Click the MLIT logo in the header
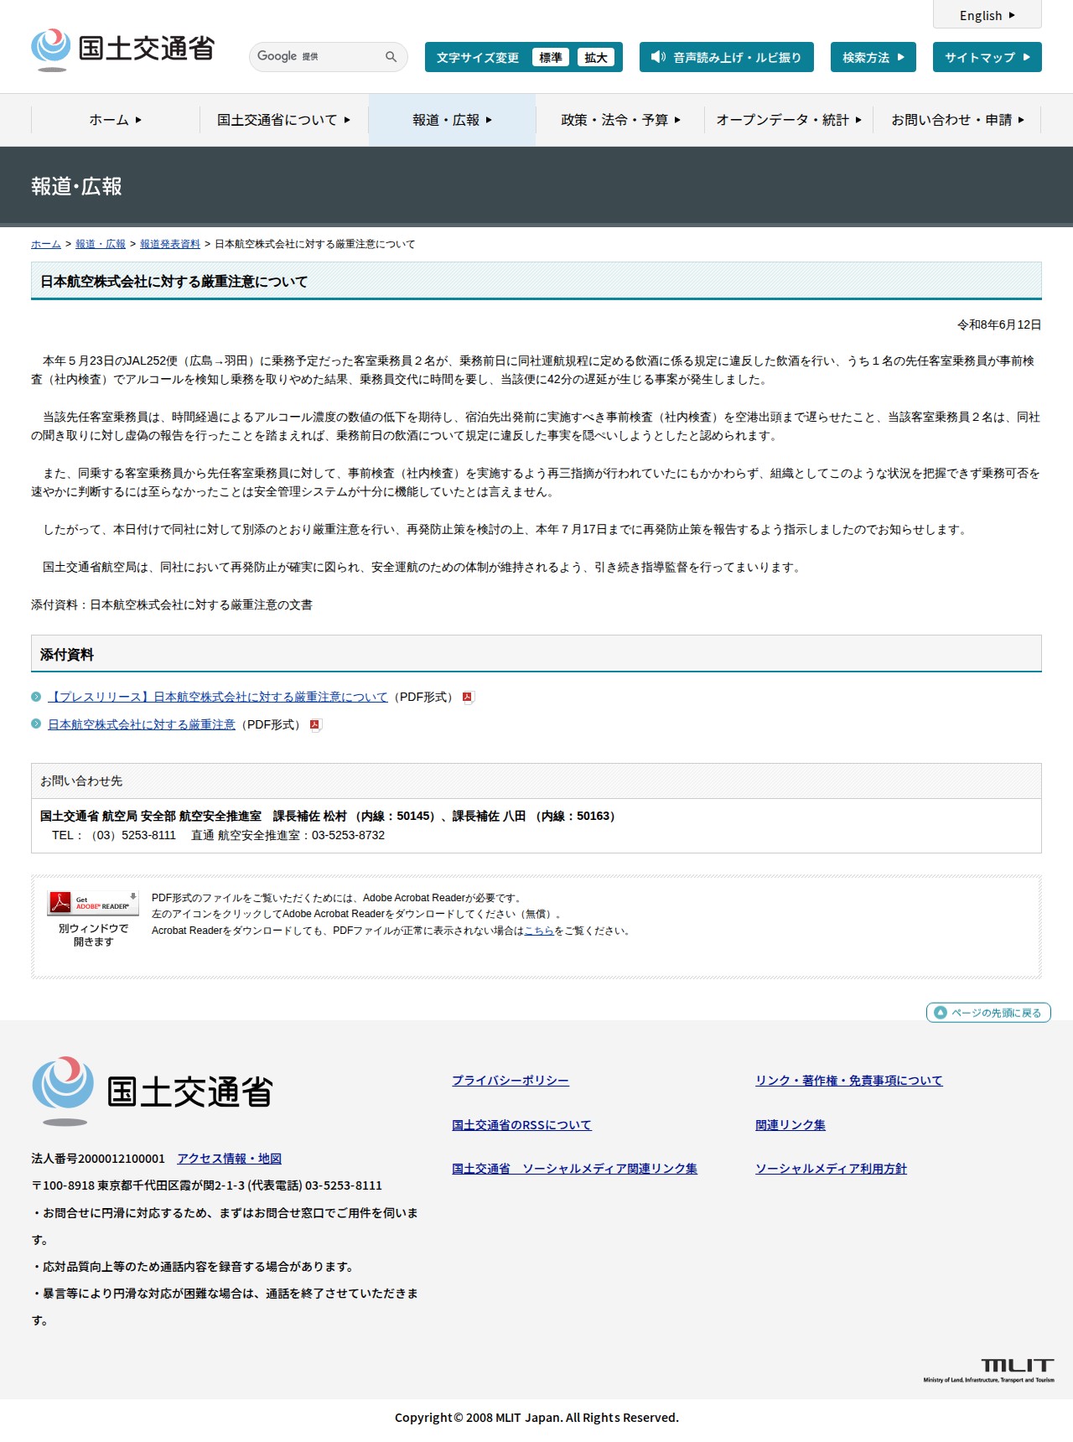Viewport: 1073px width, 1442px height. [x=122, y=49]
